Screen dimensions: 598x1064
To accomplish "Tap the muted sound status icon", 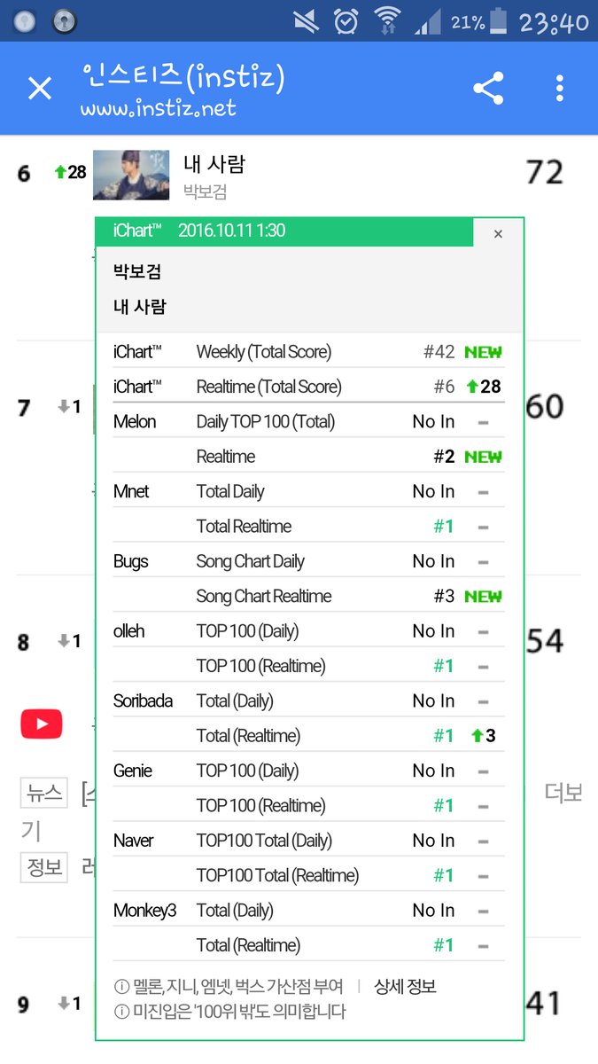I will coord(307,21).
